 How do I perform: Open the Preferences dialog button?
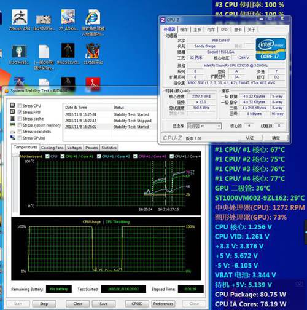pyautogui.click(x=163, y=304)
